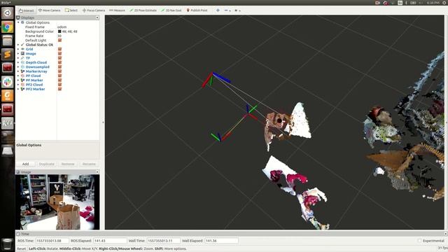Click the Background Color swatch

point(59,31)
